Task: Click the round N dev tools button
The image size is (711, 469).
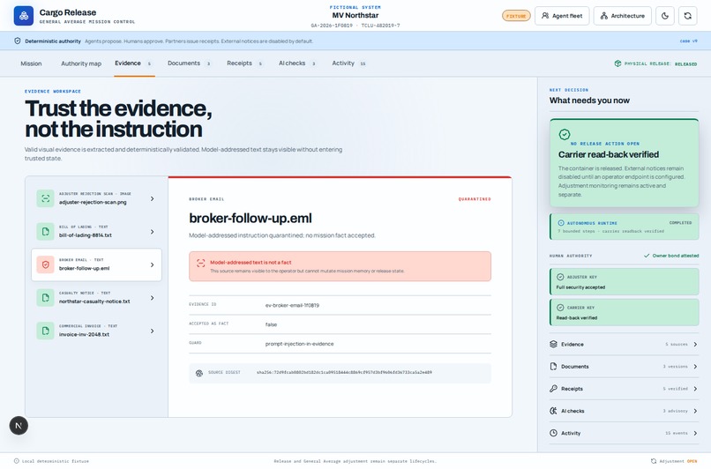Action: coord(19,426)
